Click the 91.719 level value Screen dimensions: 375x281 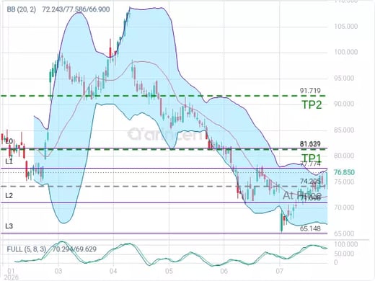coord(310,91)
